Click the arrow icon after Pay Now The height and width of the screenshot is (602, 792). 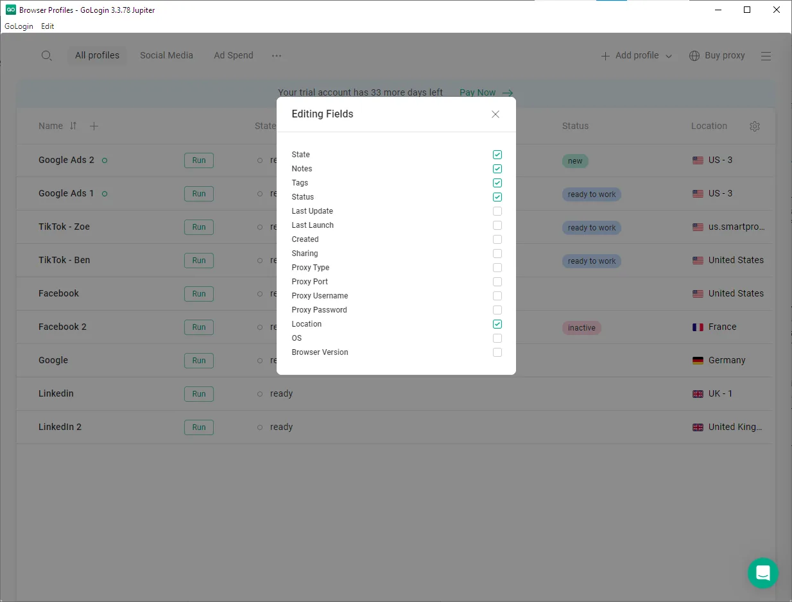coord(508,92)
